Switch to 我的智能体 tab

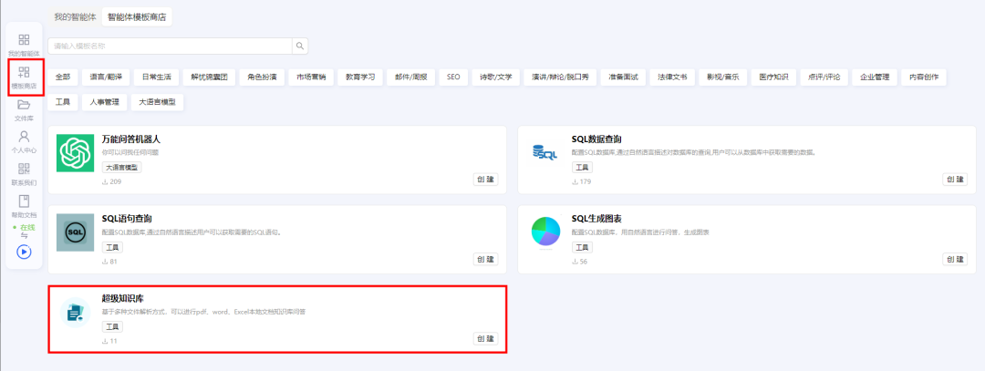tap(74, 17)
